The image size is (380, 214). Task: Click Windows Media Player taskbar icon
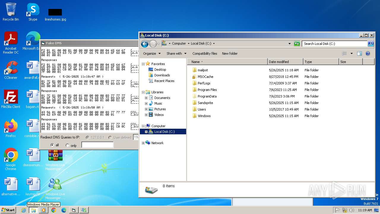43,210
